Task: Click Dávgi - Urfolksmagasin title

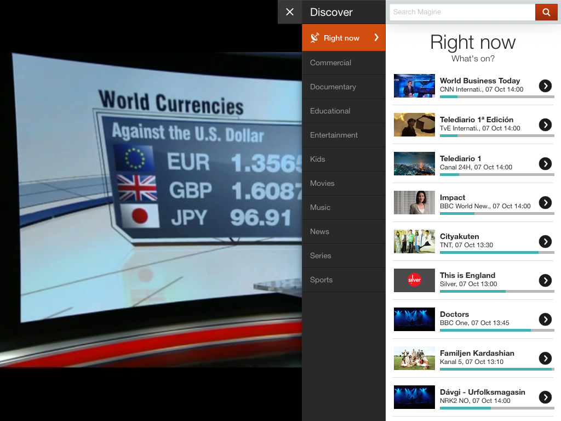Action: (482, 392)
